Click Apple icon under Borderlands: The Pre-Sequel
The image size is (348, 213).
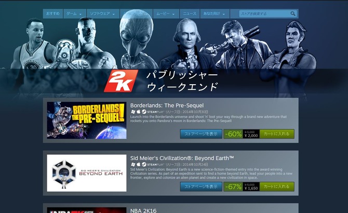click(x=139, y=112)
